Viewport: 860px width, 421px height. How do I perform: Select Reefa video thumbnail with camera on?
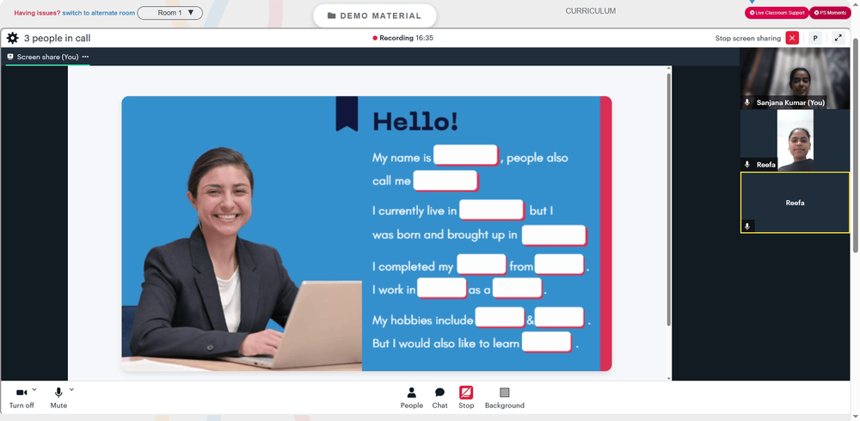795,140
